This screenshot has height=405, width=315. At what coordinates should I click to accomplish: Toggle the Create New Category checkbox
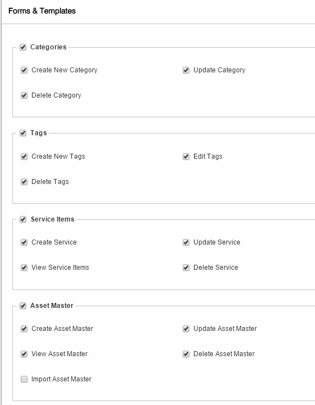(24, 70)
